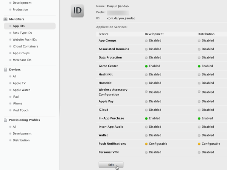Open Distribution provisioning profiles
Image resolution: width=227 pixels, height=170 pixels.
pos(21,140)
